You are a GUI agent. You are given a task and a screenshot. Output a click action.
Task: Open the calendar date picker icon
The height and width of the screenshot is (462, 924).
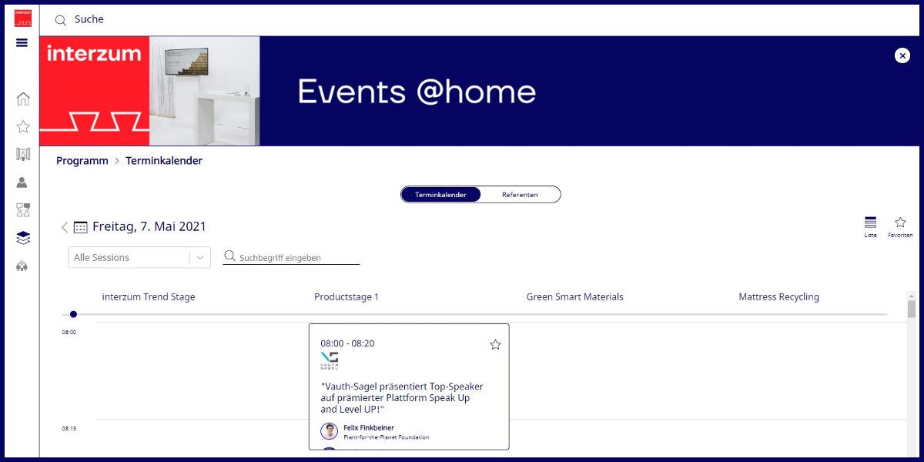tap(81, 227)
